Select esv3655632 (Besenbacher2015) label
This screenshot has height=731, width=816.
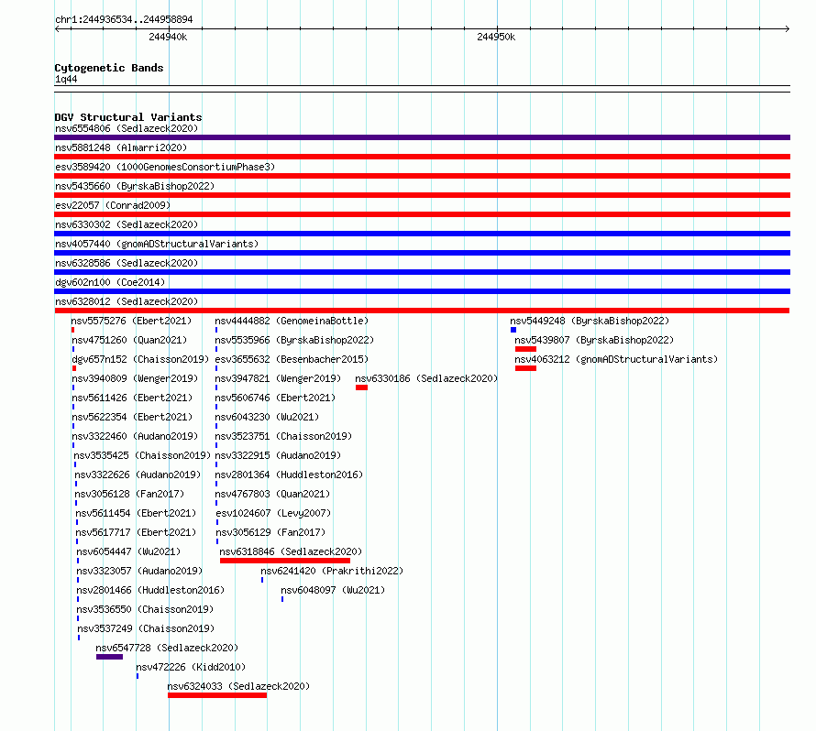[292, 359]
